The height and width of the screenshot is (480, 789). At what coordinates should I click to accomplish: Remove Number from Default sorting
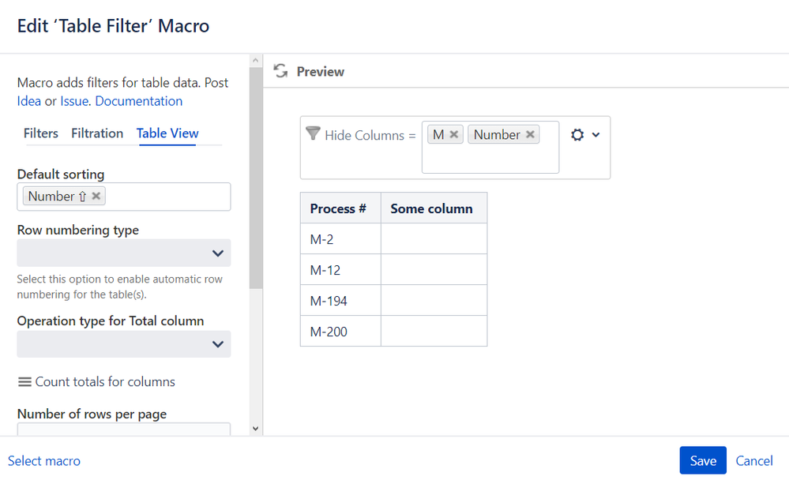[96, 196]
